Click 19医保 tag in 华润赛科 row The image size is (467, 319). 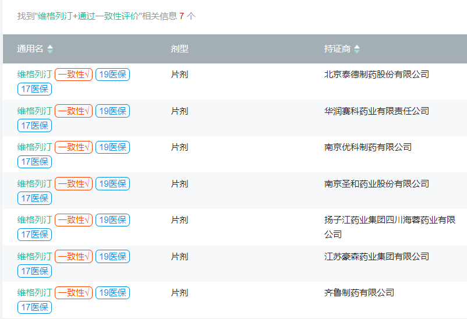click(x=112, y=111)
